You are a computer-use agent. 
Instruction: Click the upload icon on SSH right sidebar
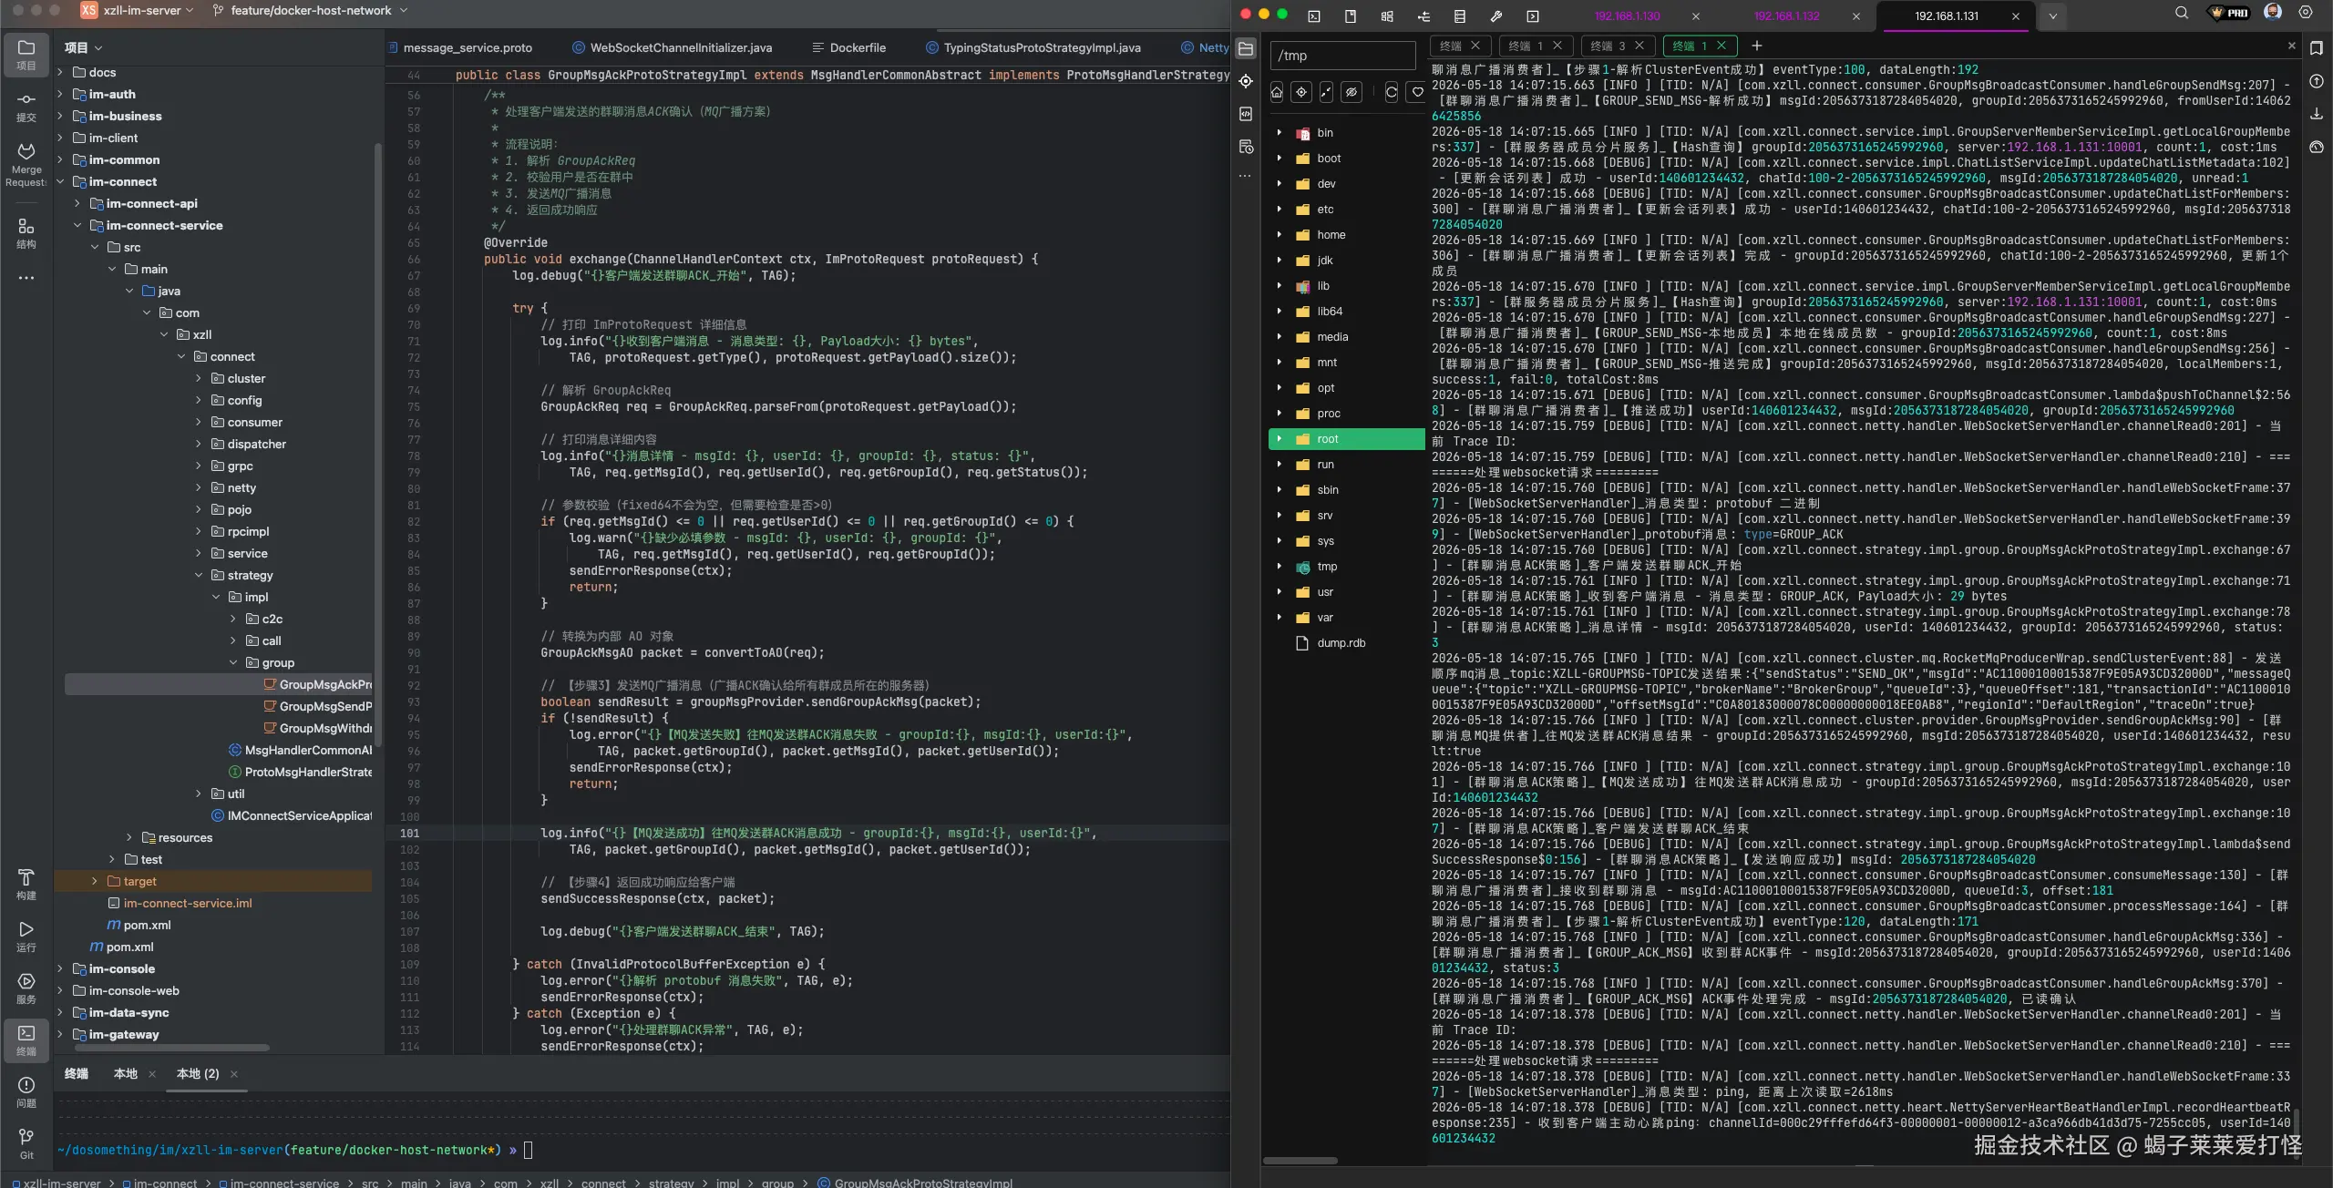(2317, 81)
